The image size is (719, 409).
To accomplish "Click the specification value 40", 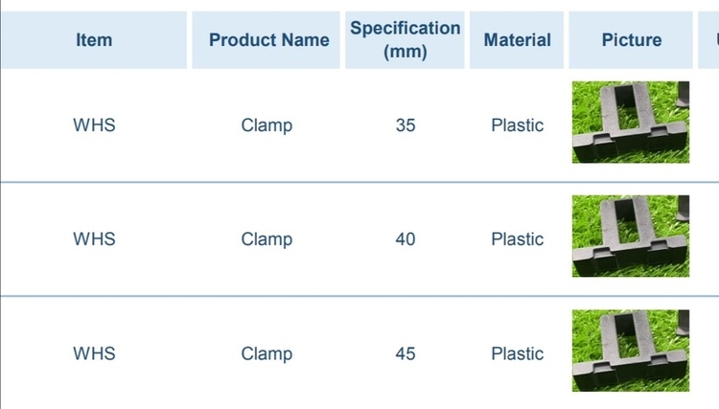I will tap(406, 239).
